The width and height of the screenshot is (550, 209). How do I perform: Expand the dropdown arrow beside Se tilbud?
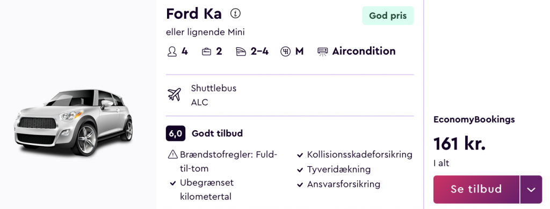531,189
